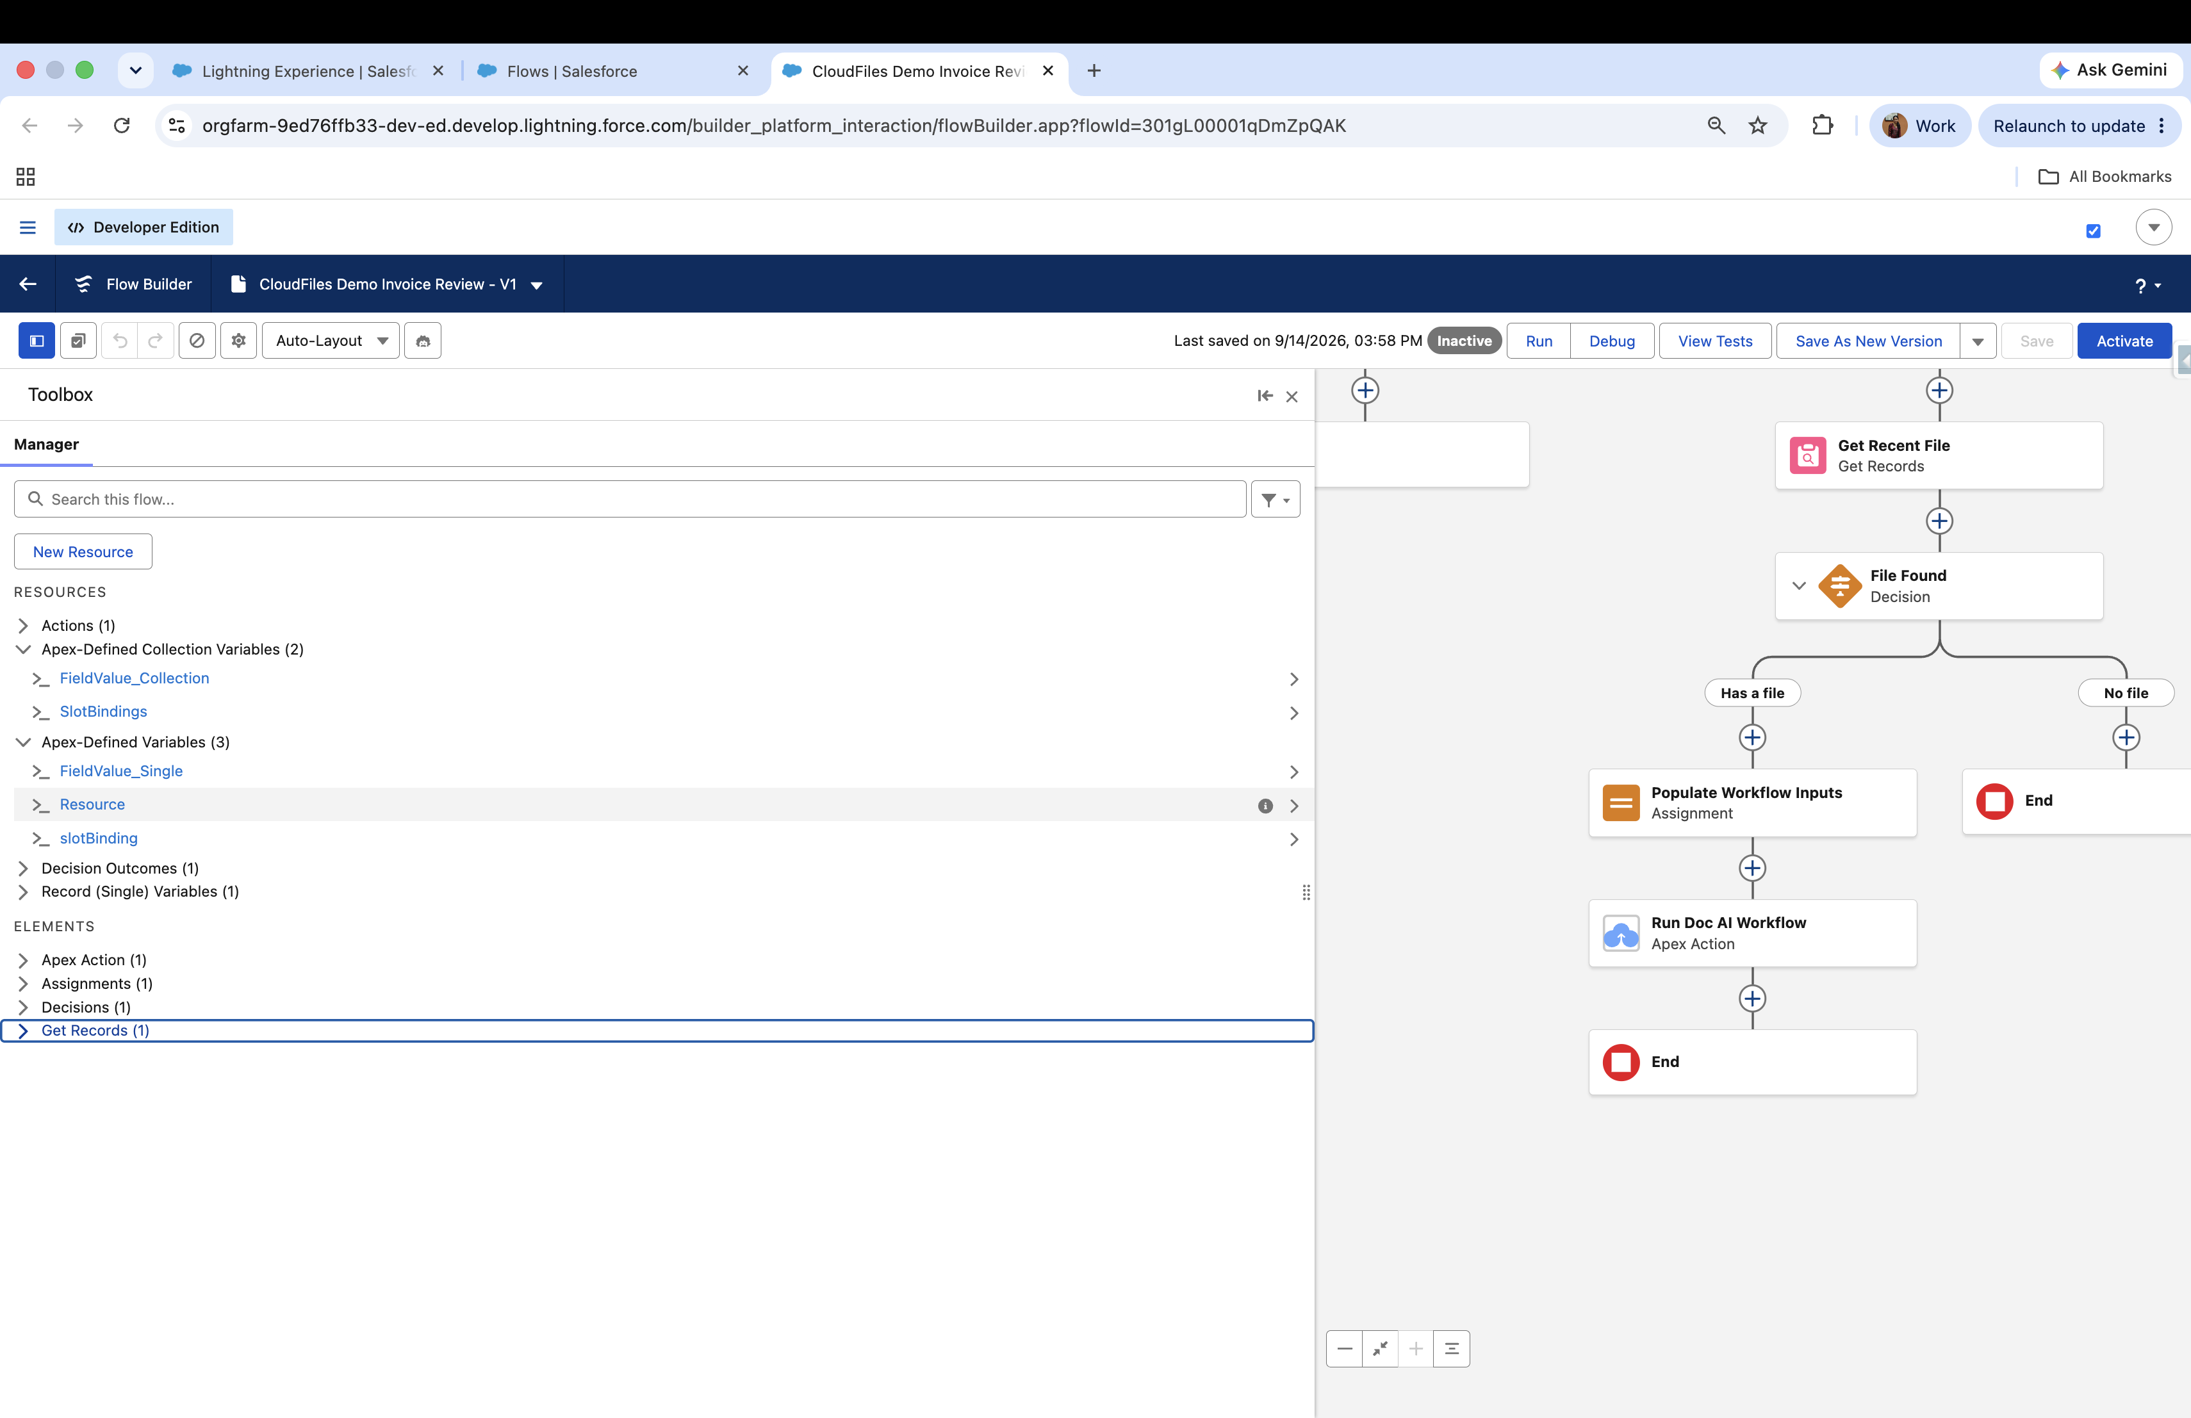Open flow settings gear icon
2191x1418 pixels.
pyautogui.click(x=238, y=341)
